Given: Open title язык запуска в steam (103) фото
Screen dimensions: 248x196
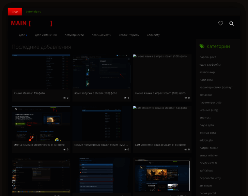Looking at the screenshot, I should pyautogui.click(x=96, y=93).
